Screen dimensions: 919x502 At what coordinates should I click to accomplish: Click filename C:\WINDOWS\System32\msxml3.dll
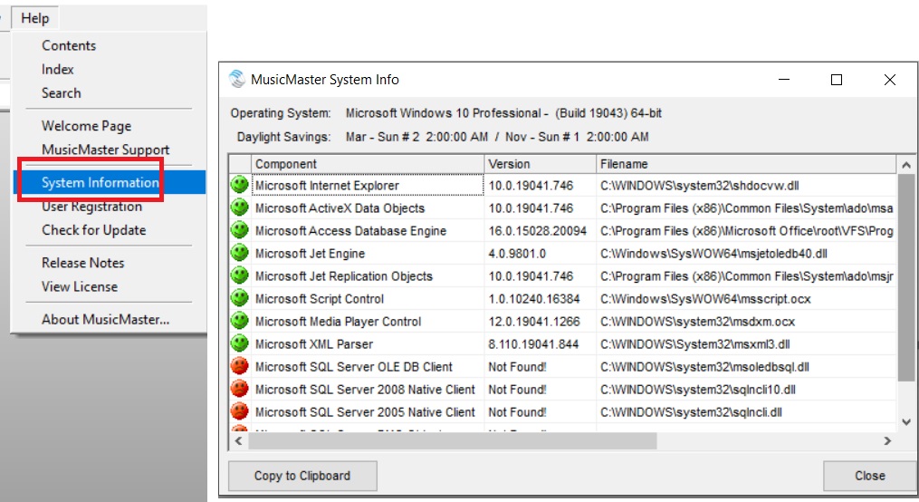click(695, 344)
